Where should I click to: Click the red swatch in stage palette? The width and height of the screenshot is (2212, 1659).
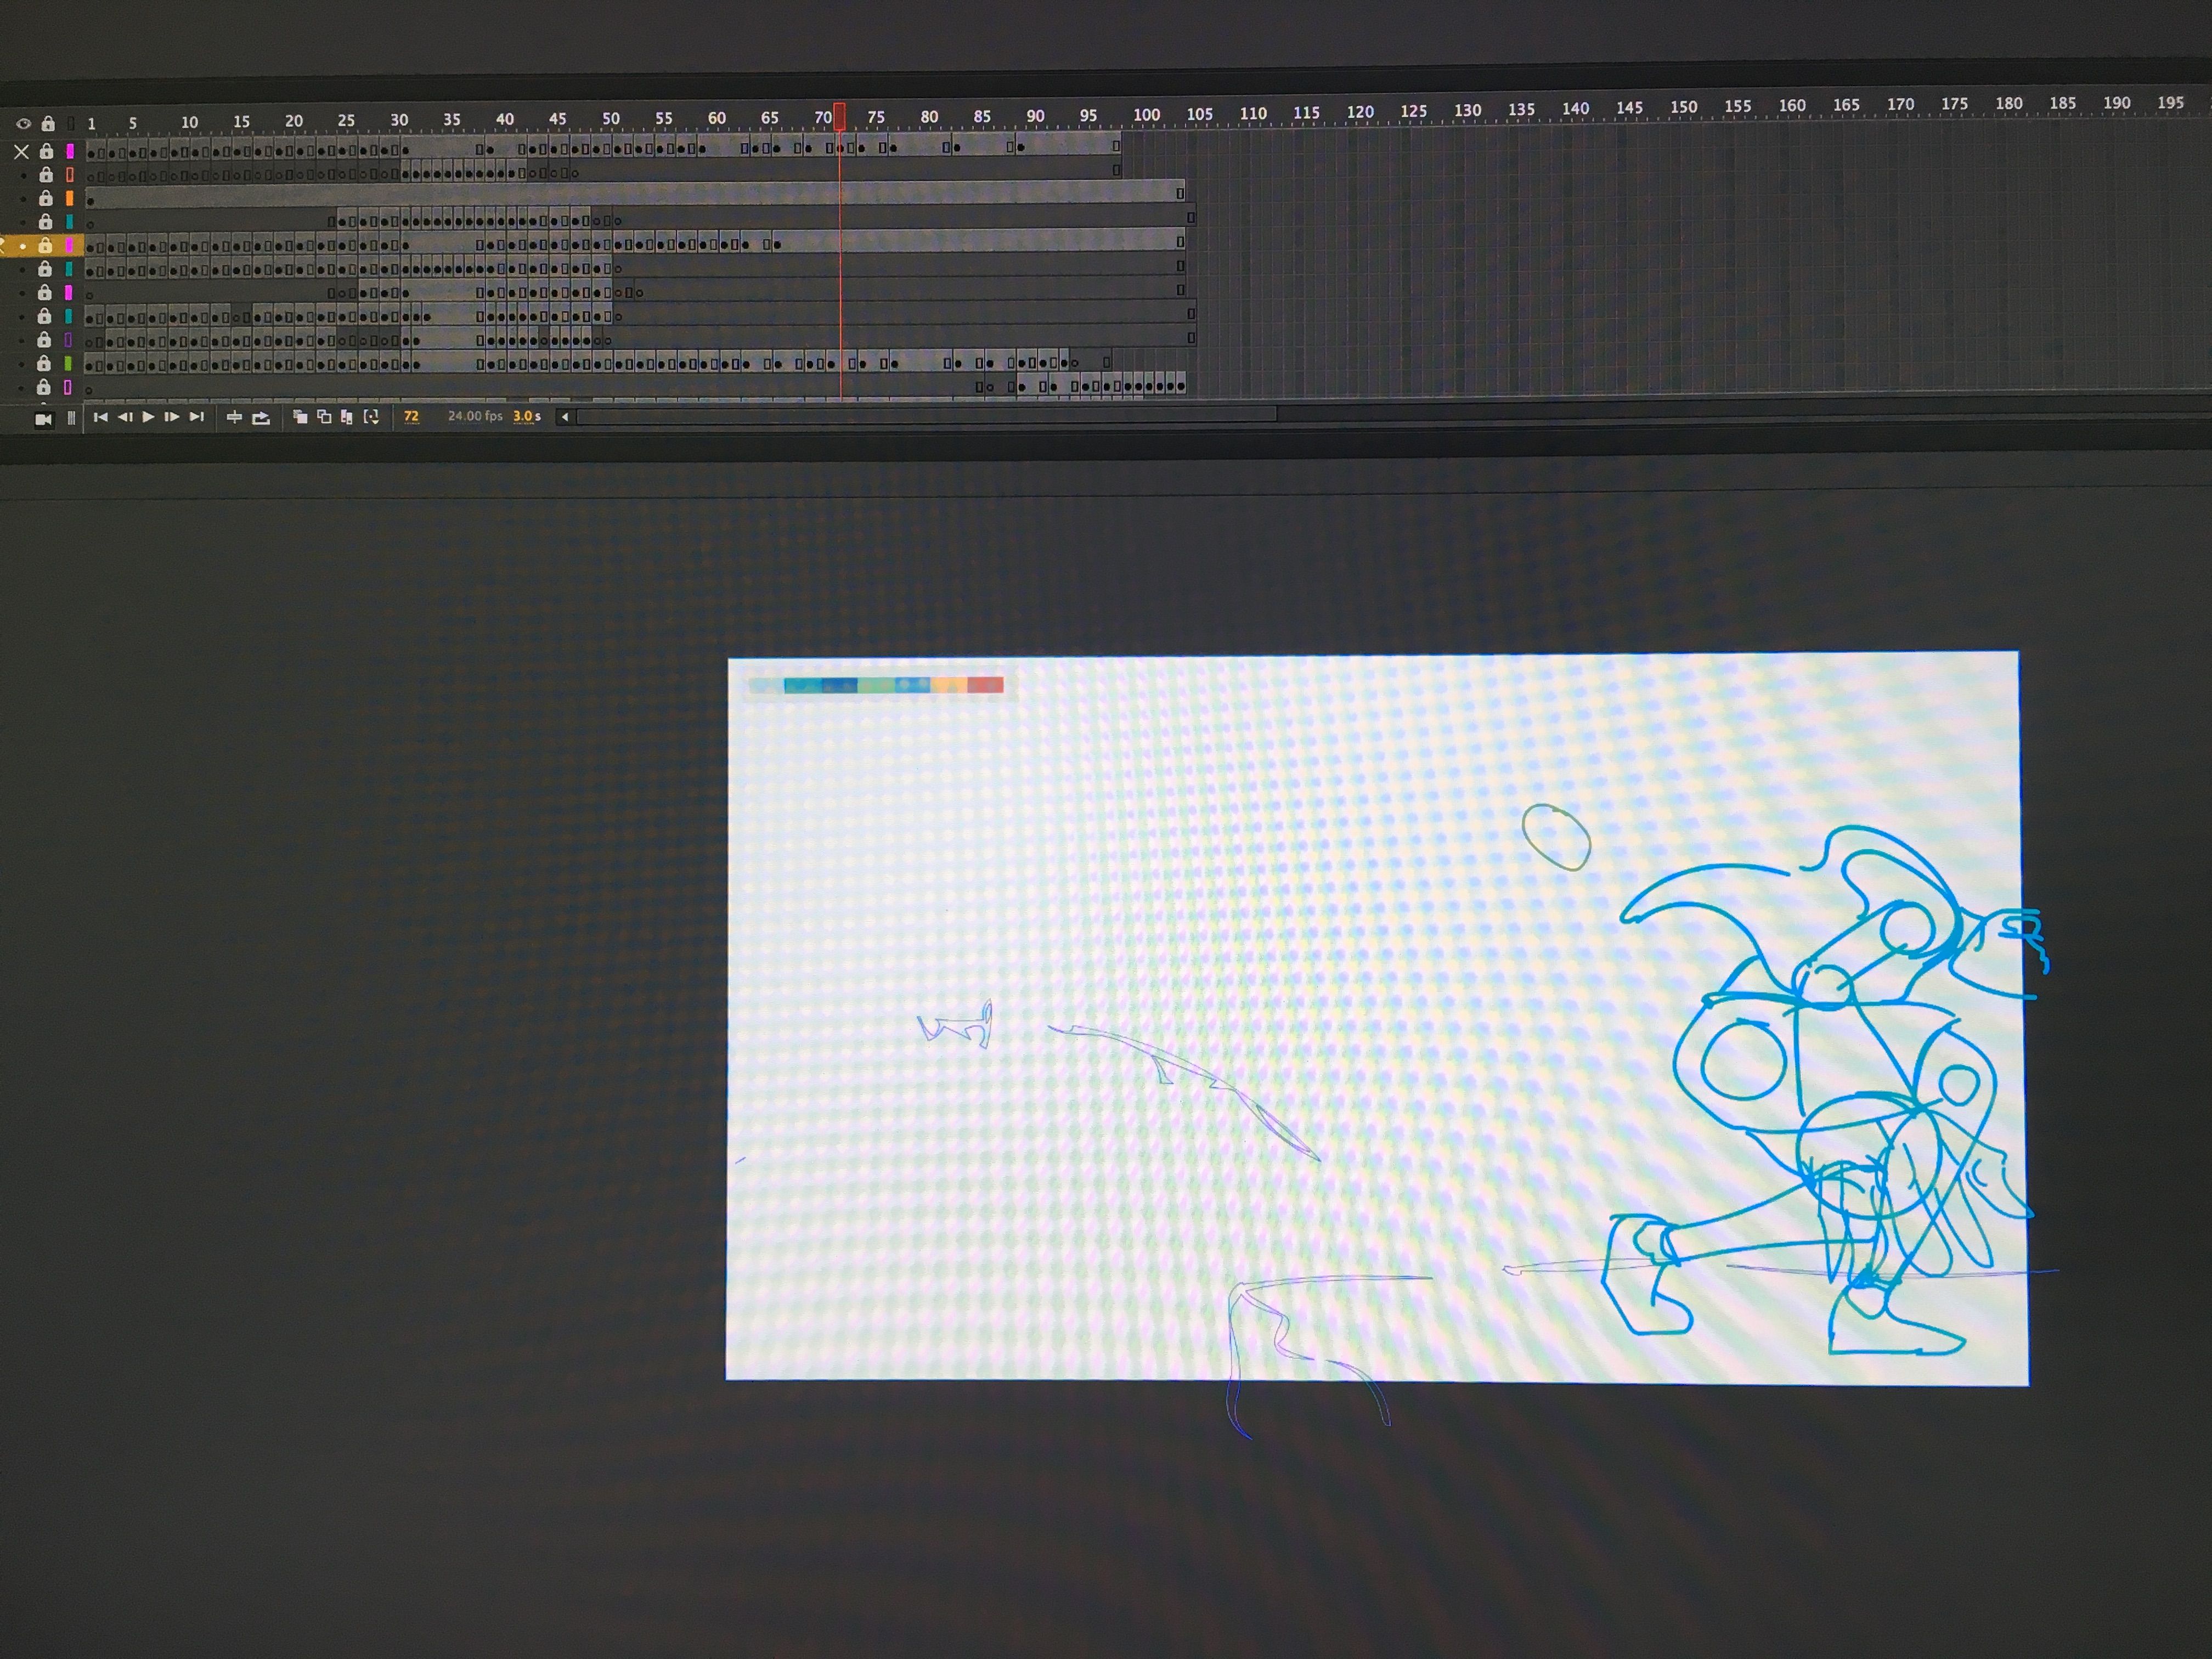point(985,685)
